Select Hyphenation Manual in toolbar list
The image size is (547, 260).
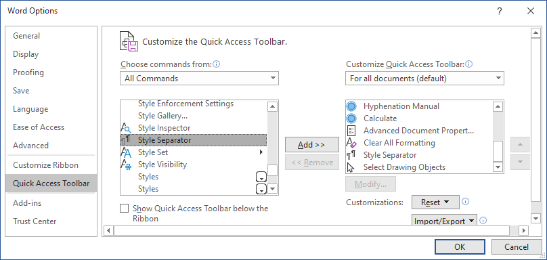[x=419, y=106]
